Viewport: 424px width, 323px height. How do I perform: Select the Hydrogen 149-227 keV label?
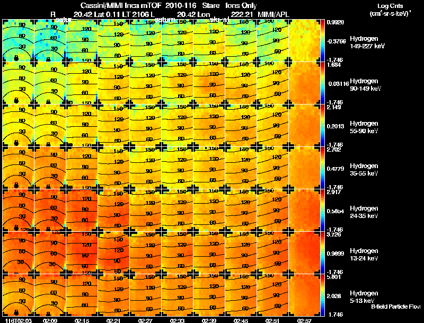367,42
